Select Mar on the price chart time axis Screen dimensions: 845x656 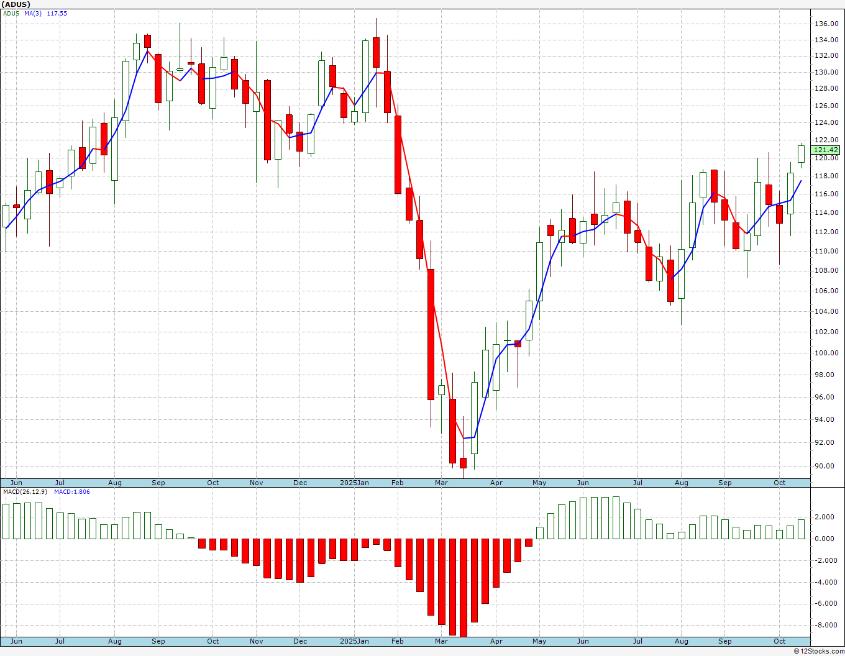[x=442, y=483]
